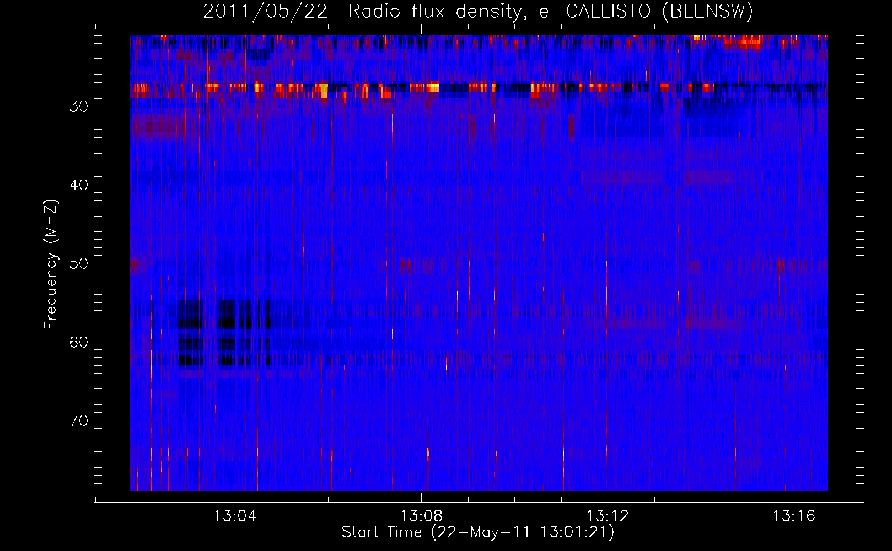Click the "Frequency (MHZ)" axis label
892x551 pixels.
(51, 264)
